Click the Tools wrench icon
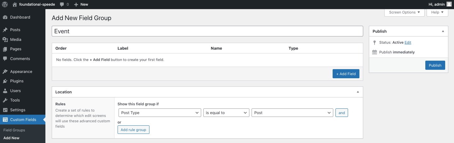Image resolution: width=454 pixels, height=143 pixels. tap(5, 100)
